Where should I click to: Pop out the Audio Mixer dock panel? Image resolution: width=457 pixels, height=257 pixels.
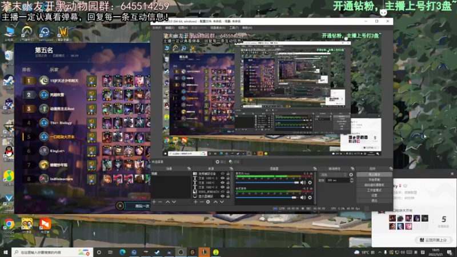pos(315,168)
